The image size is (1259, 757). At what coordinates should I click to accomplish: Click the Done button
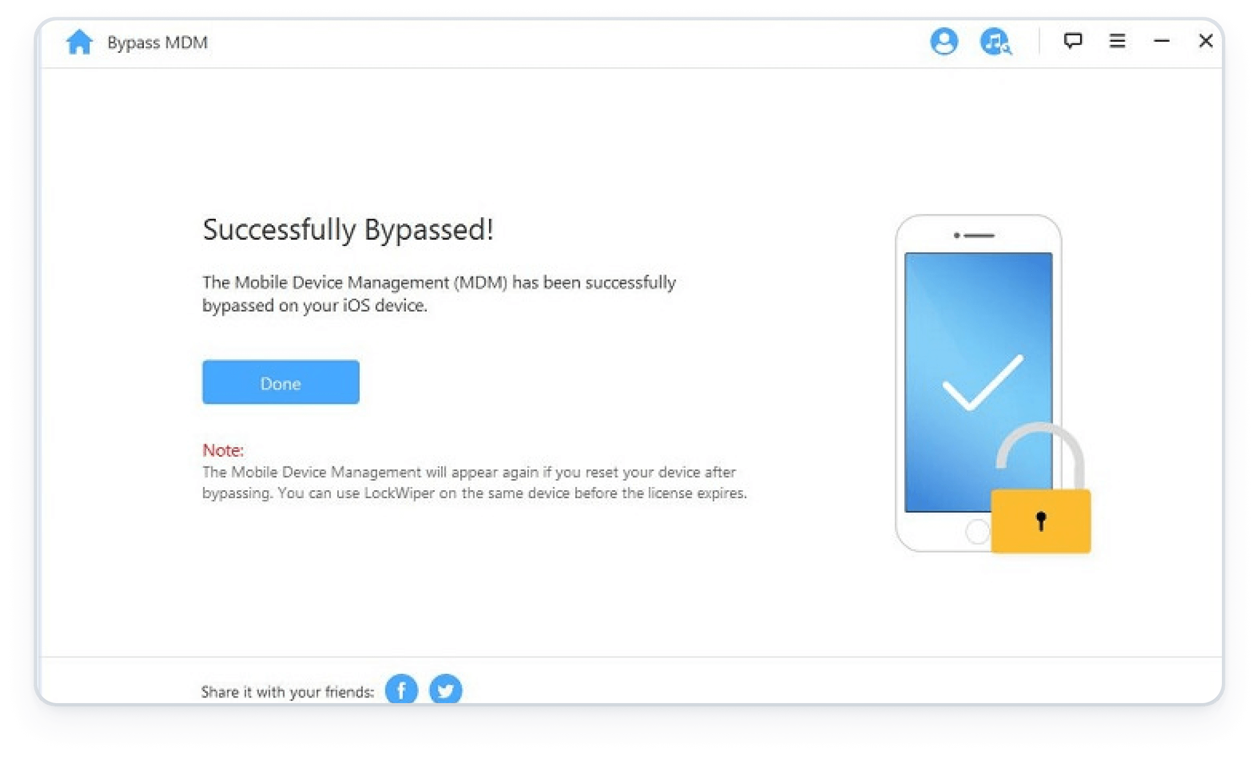pos(282,383)
